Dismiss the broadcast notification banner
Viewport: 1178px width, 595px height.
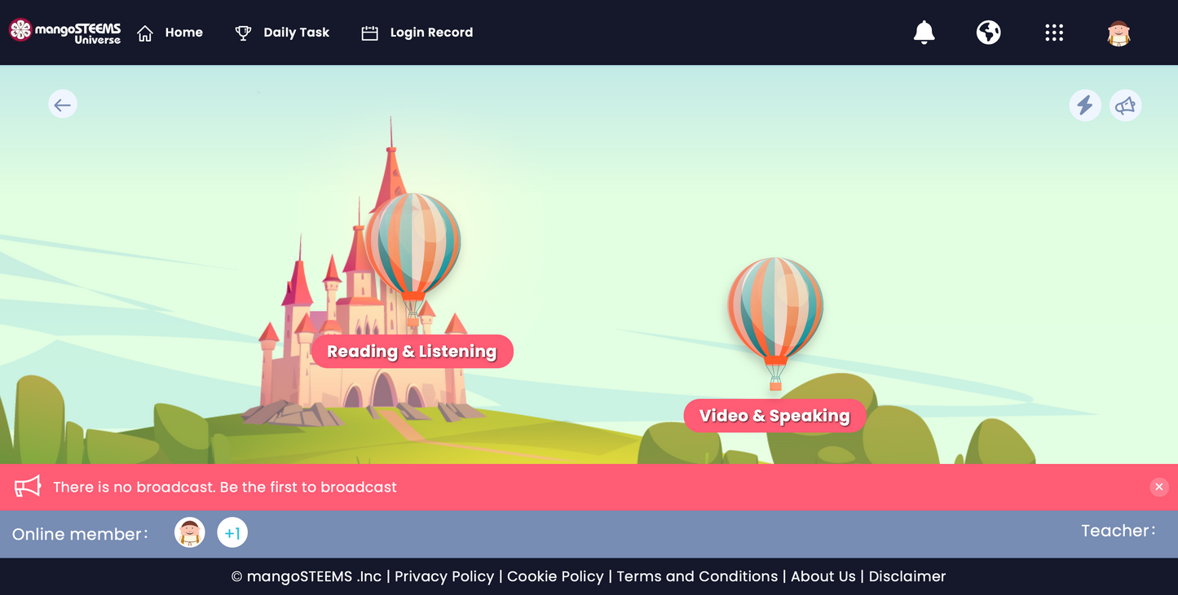click(x=1158, y=487)
